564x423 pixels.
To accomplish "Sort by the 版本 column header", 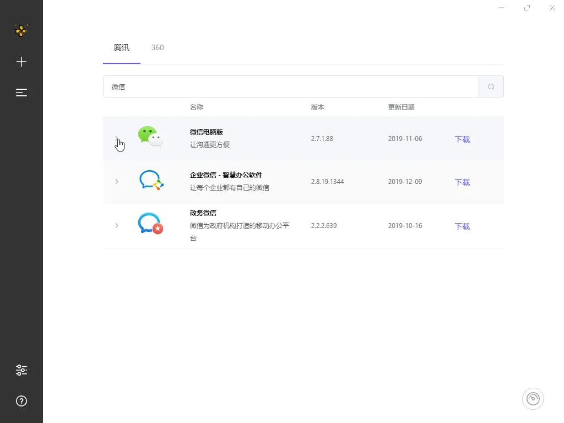I will 317,107.
